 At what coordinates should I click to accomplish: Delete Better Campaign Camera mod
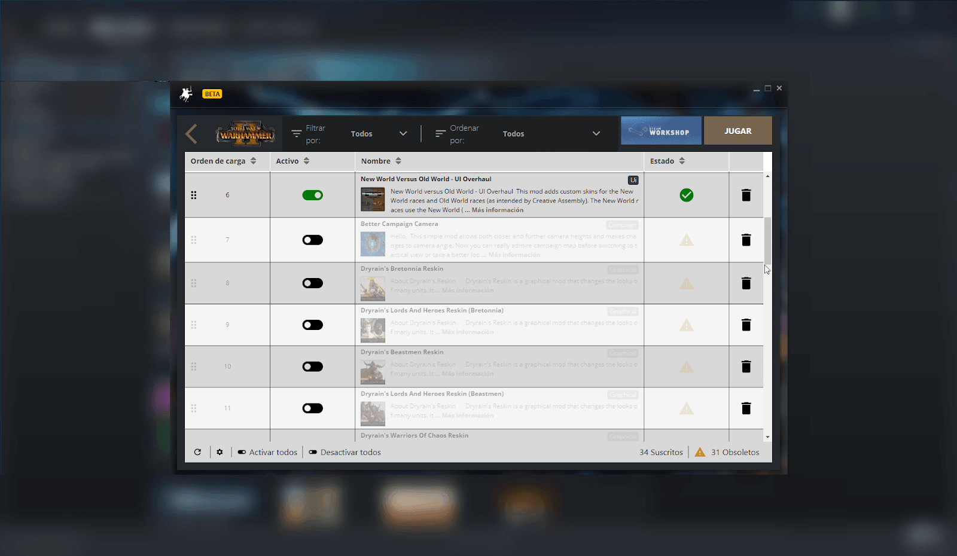point(746,240)
